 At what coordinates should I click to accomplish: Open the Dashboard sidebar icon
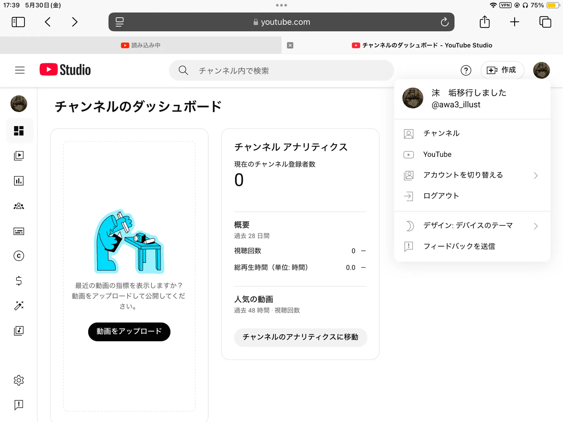[19, 131]
